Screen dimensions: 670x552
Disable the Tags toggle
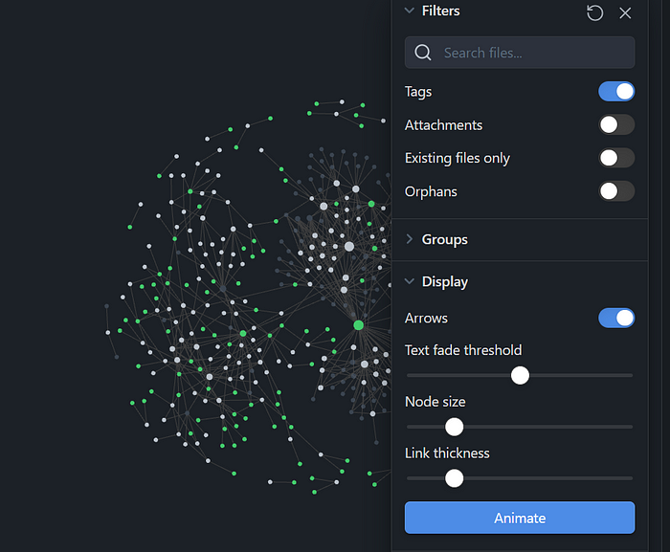click(616, 92)
